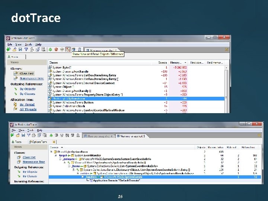Viewport: 268px width, 201px height.
Task: Collapse the _items Generic.List node
Action: [x=69, y=166]
